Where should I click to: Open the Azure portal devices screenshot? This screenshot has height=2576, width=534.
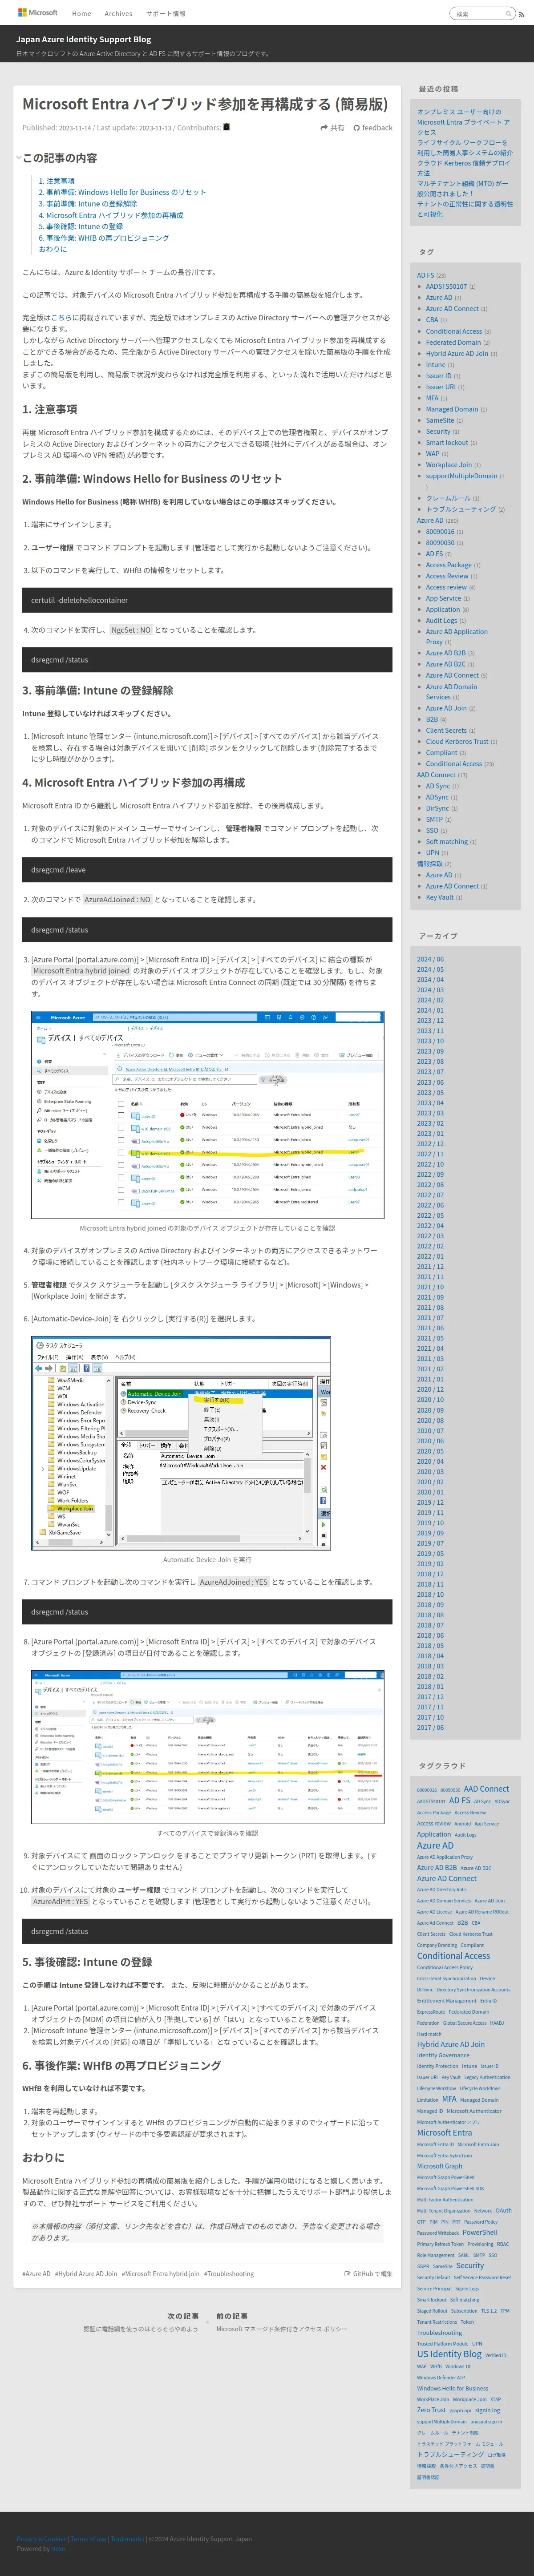coord(207,1114)
